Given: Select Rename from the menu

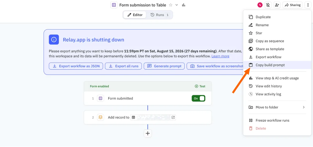Looking at the screenshot, I should coord(277,25).
